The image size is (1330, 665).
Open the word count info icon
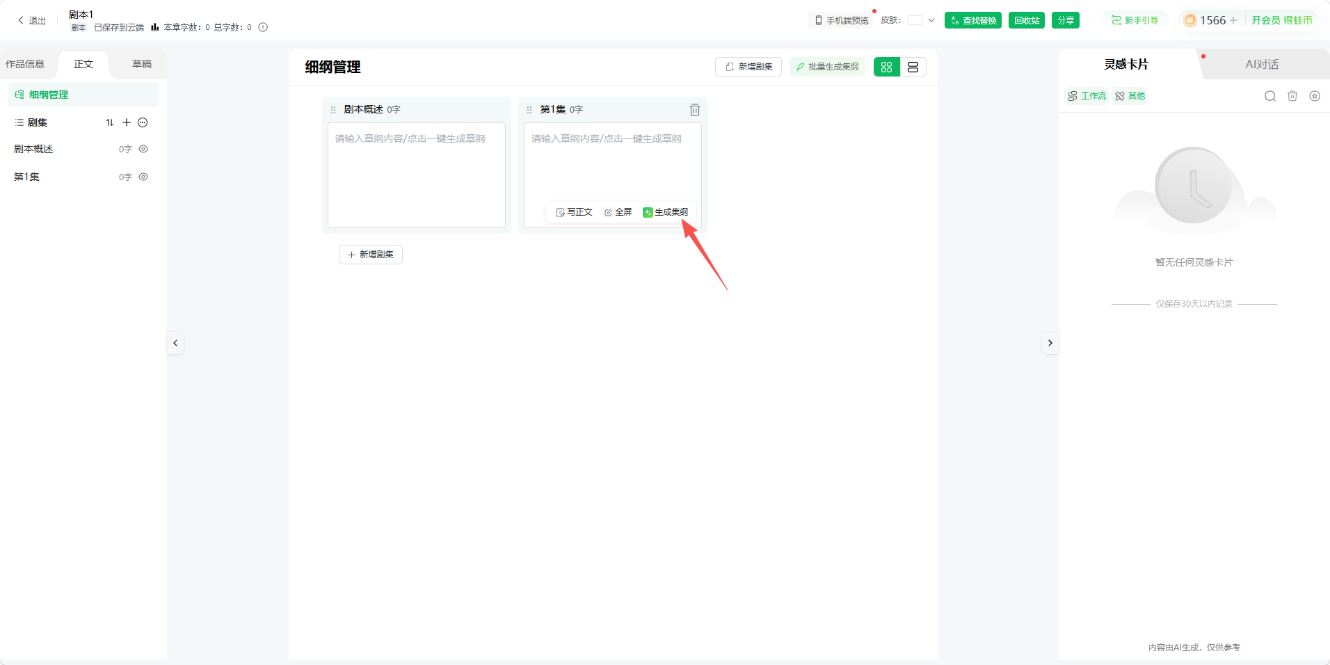coord(263,27)
